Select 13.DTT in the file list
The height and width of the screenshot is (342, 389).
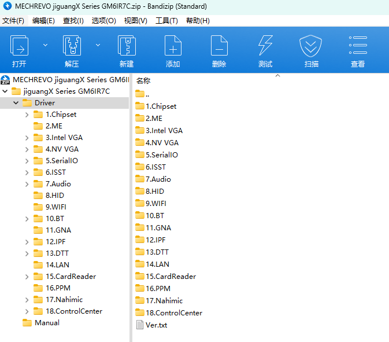[x=152, y=252]
